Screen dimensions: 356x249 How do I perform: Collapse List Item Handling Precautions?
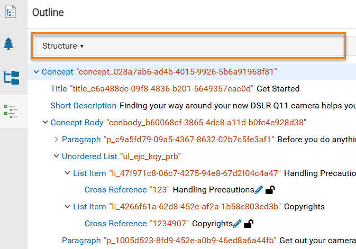click(67, 173)
